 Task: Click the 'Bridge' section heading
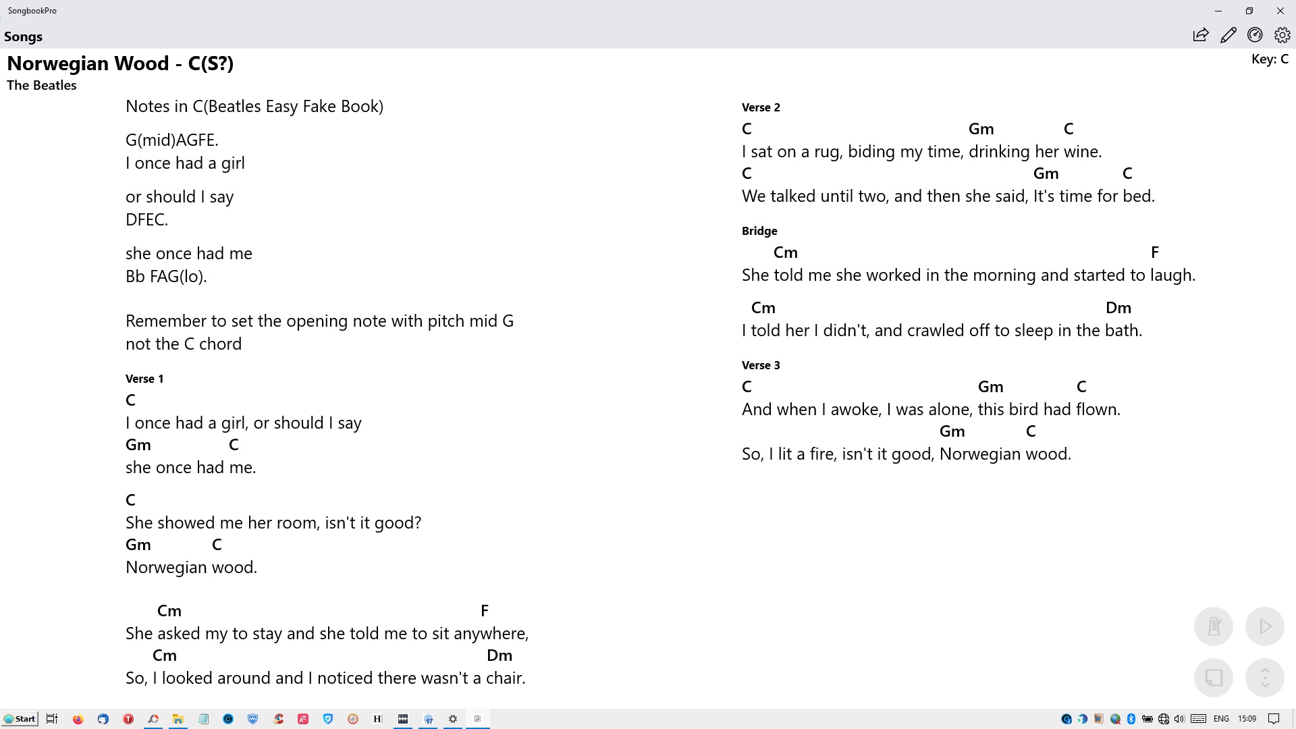point(759,231)
